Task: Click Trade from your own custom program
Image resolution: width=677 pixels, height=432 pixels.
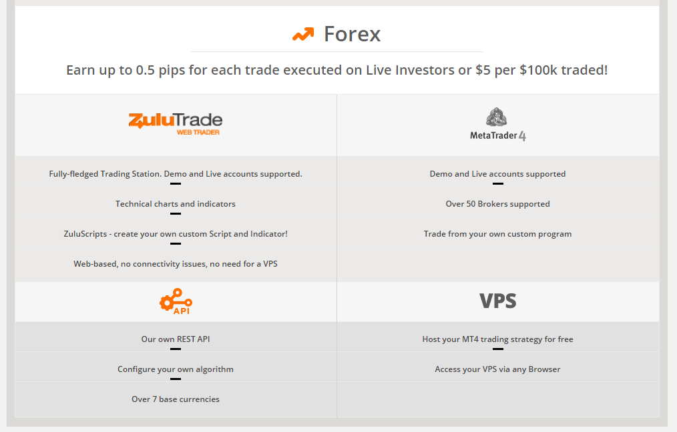Action: [x=497, y=234]
